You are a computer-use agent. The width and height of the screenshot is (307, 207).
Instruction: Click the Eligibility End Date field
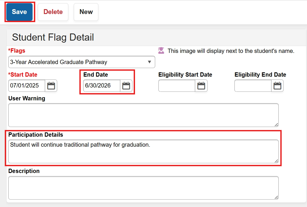(252, 85)
